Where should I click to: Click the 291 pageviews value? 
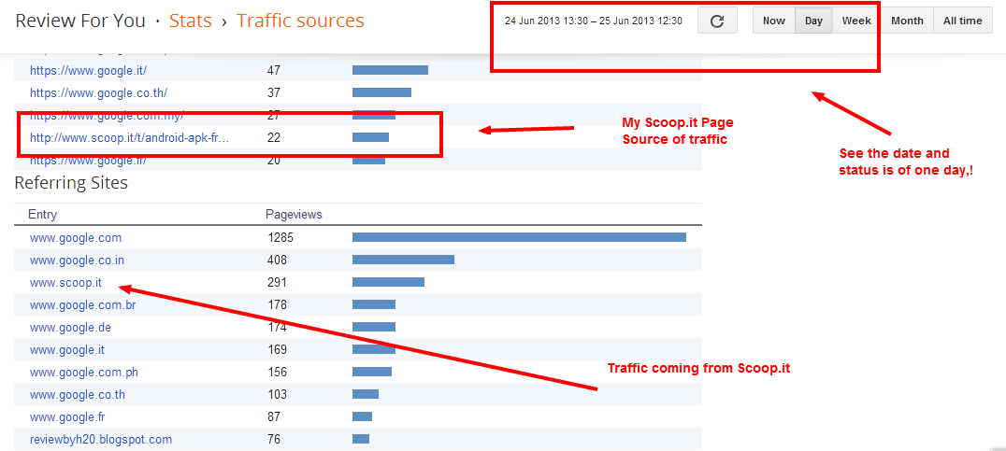coord(277,283)
